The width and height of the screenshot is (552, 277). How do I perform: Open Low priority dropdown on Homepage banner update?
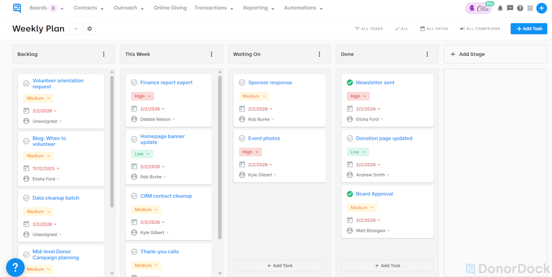(x=142, y=154)
